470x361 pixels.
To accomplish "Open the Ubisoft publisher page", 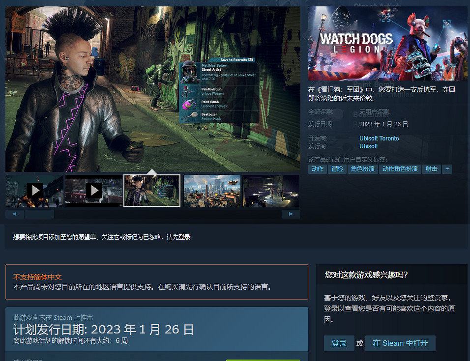I will tap(368, 146).
